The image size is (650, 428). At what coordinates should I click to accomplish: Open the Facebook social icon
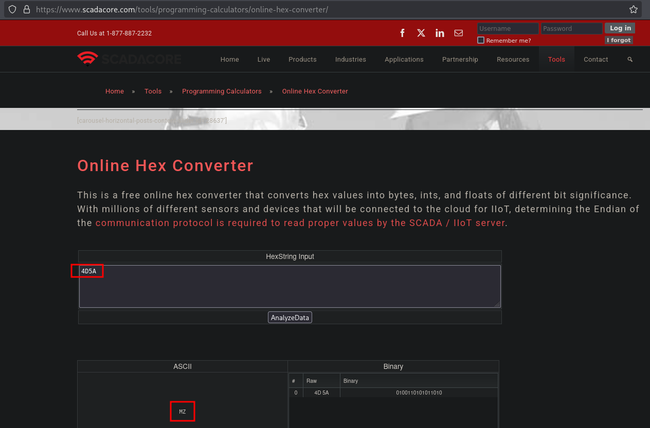pyautogui.click(x=403, y=33)
